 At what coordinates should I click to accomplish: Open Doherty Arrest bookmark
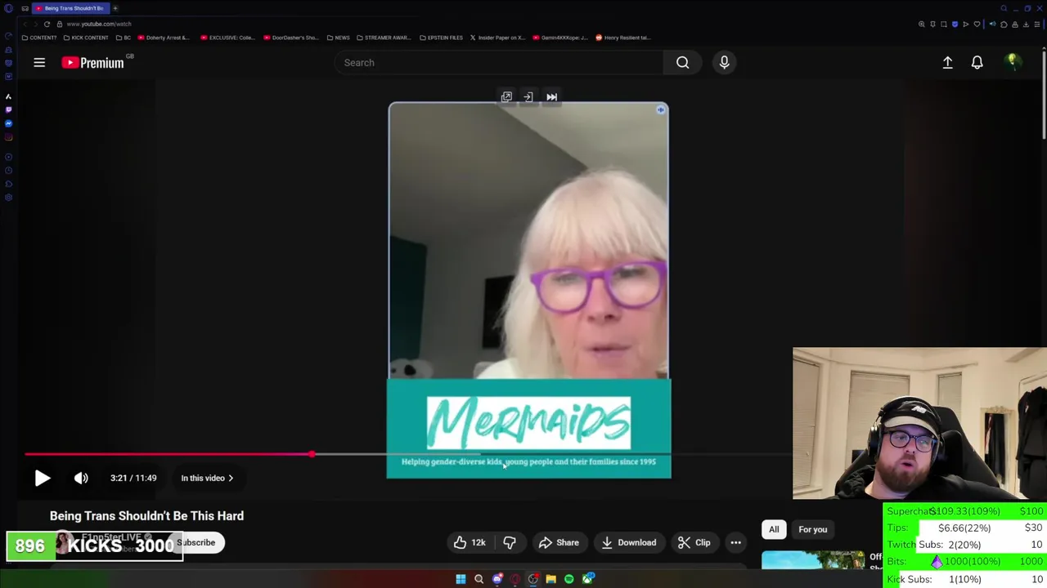click(164, 38)
